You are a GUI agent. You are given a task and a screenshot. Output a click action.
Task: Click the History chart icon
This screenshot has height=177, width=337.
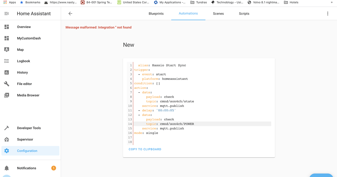[x=7, y=72]
